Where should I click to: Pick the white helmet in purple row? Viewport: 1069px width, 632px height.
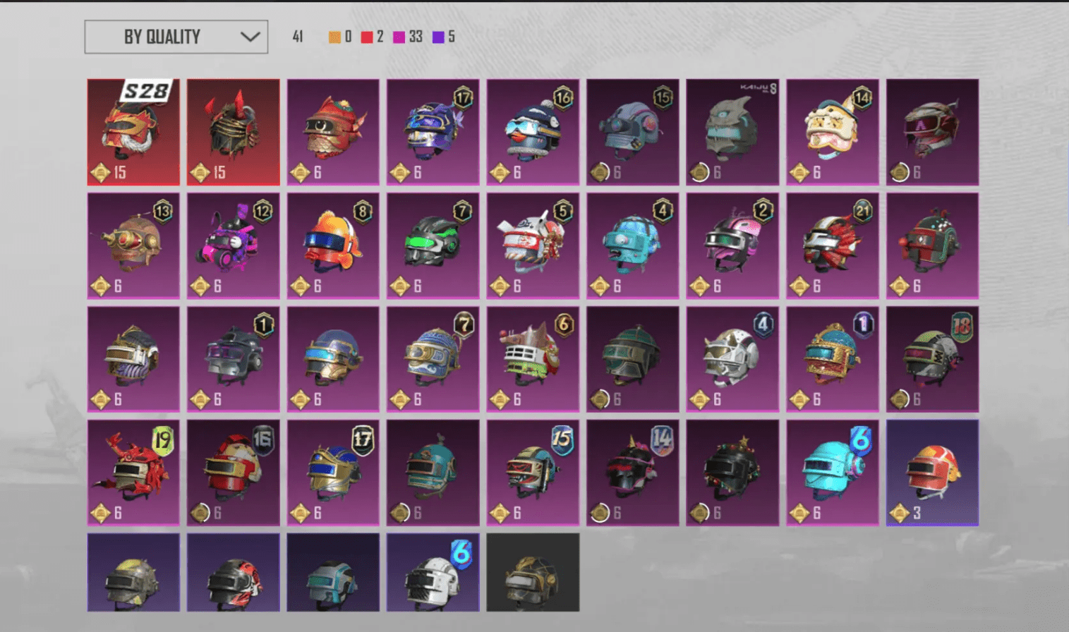click(x=433, y=572)
